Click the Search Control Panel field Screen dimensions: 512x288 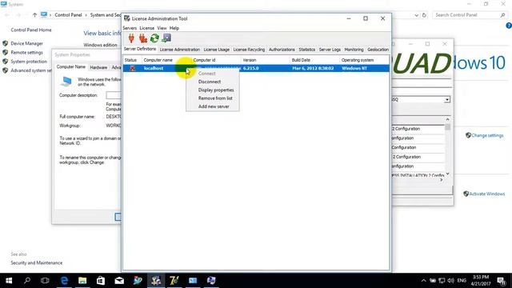(470, 15)
